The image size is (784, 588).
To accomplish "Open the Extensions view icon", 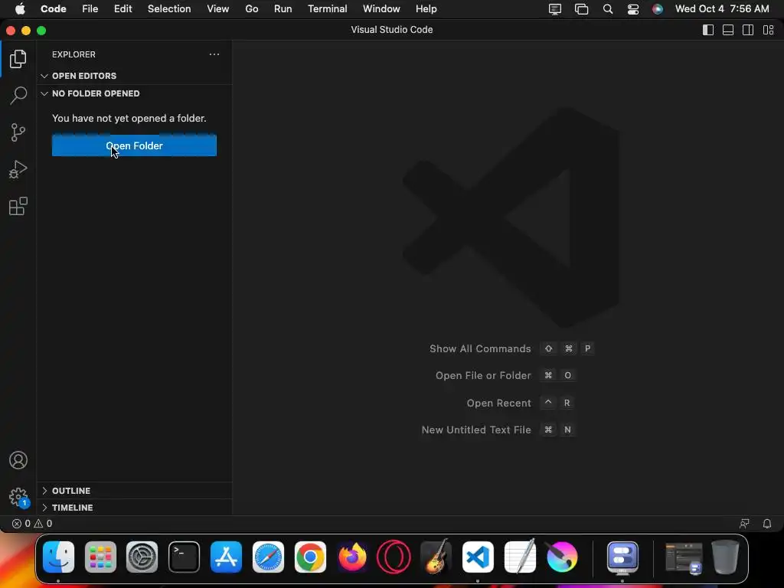I will click(18, 206).
